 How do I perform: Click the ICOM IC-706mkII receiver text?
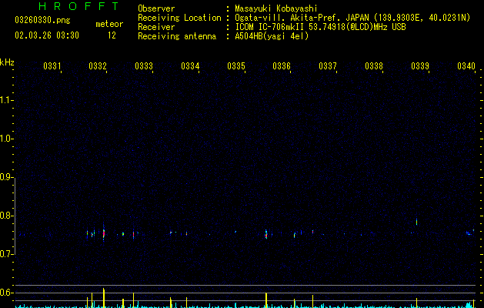pos(320,27)
